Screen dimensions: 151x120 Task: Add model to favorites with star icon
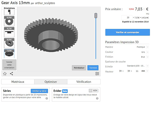(5, 74)
